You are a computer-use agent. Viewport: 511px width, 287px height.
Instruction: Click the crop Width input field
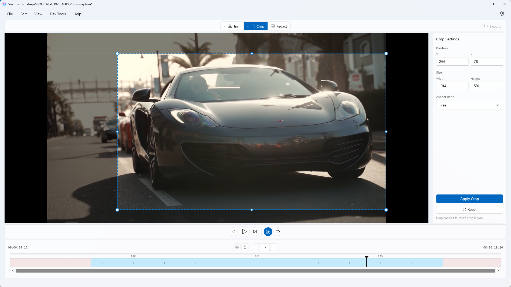click(x=452, y=86)
